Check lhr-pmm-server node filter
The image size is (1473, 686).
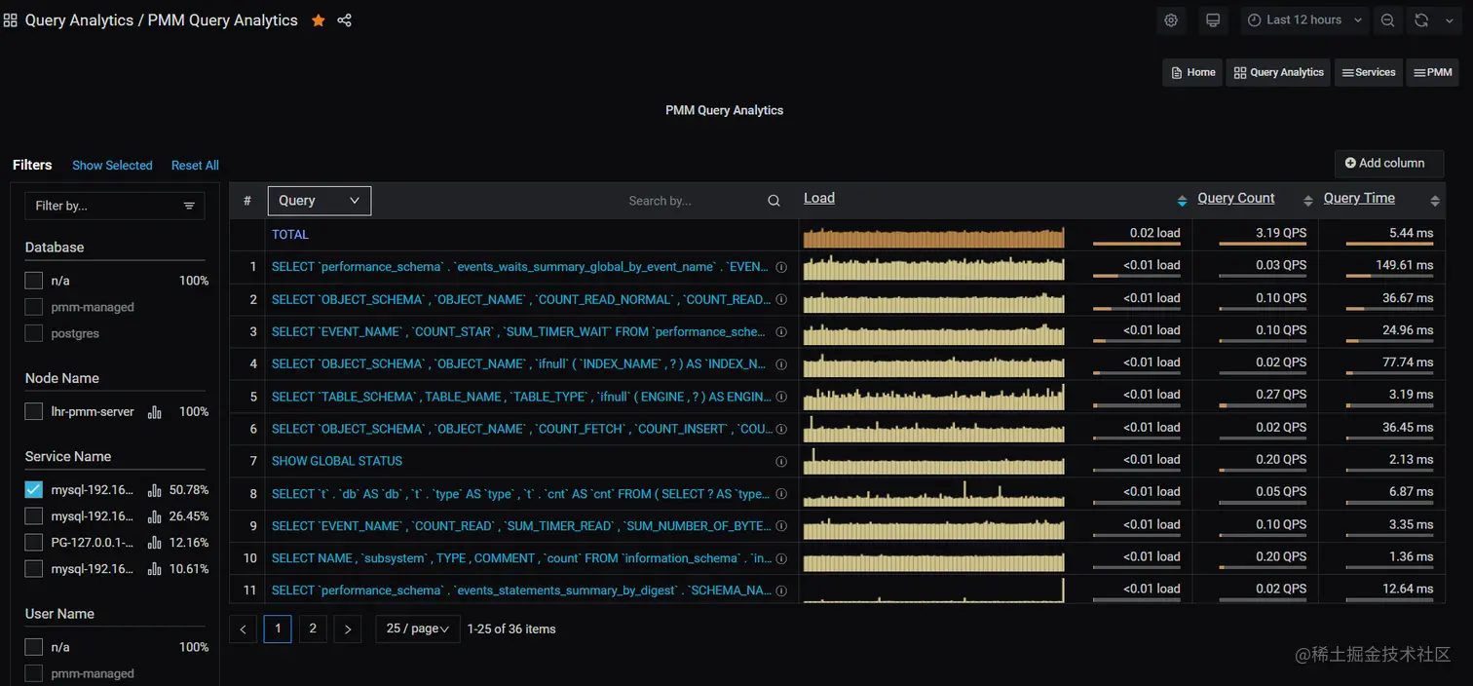coord(34,411)
